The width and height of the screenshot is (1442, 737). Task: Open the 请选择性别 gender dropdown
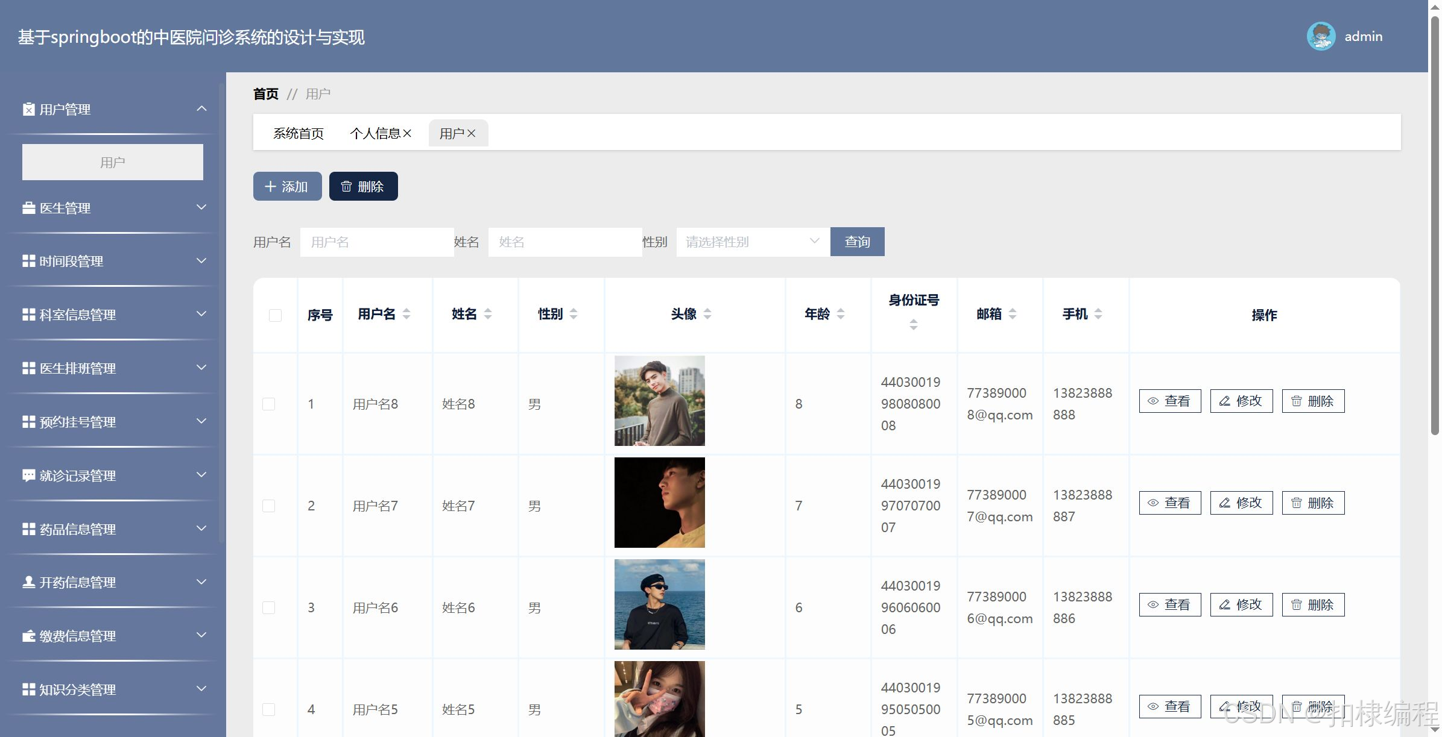coord(752,242)
